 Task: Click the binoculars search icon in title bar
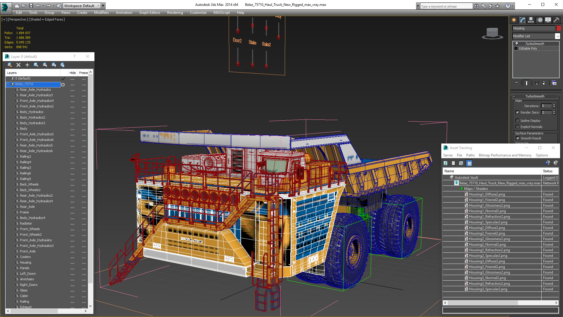coord(476,6)
